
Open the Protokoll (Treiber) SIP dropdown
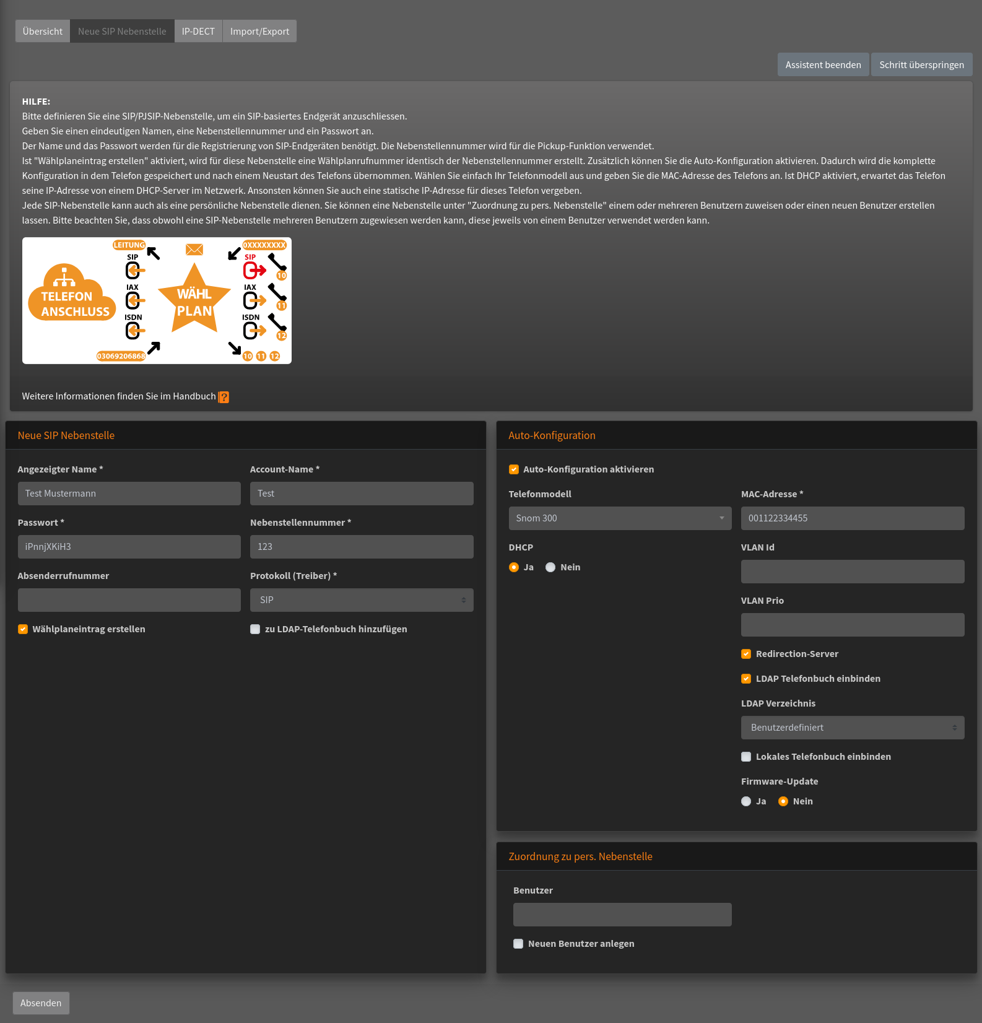coord(362,600)
